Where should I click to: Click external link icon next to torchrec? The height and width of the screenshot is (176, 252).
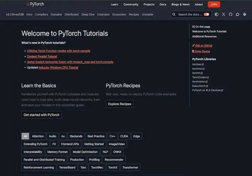point(203,69)
